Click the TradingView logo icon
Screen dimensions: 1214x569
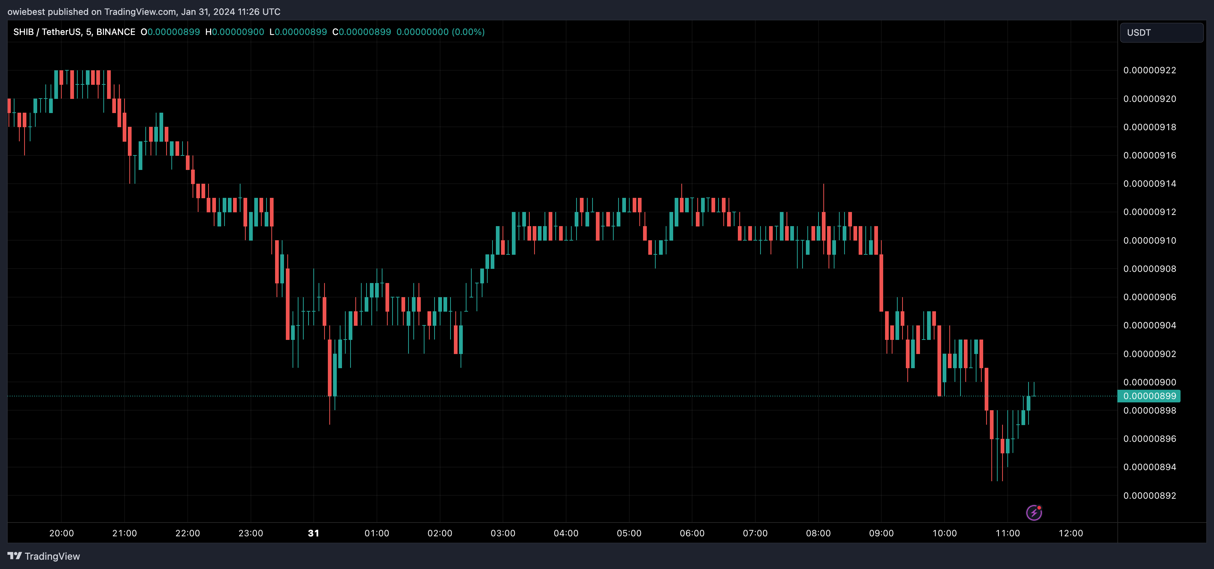pos(14,556)
